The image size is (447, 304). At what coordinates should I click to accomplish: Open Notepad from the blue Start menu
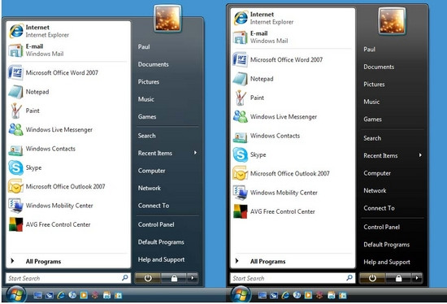68,92
